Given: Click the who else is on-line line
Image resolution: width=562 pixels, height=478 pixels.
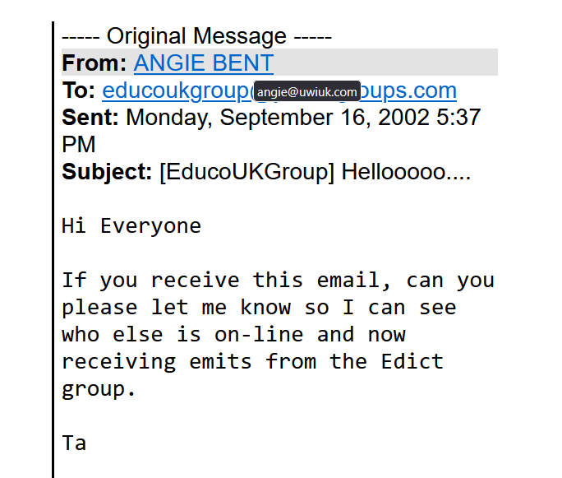Looking at the screenshot, I should (233, 334).
